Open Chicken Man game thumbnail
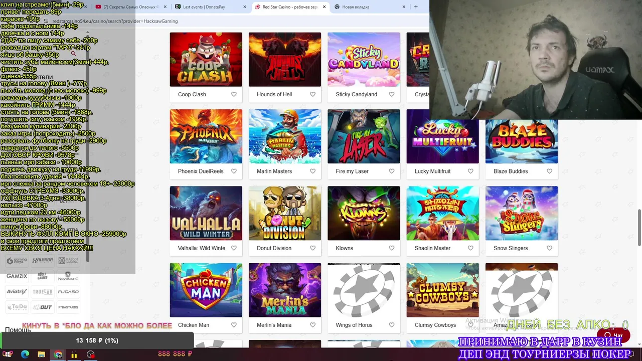This screenshot has width=642, height=361. [206, 290]
